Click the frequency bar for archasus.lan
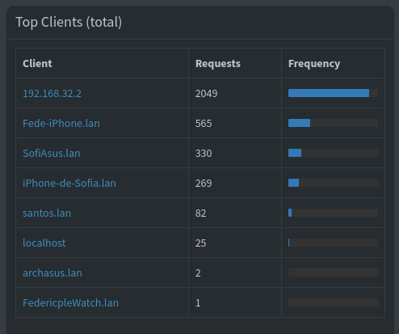 click(333, 273)
